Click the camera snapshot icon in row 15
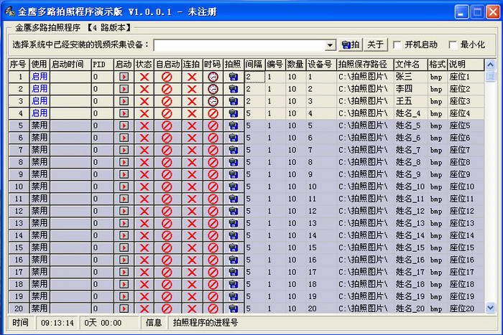The image size is (503, 335). [x=234, y=247]
